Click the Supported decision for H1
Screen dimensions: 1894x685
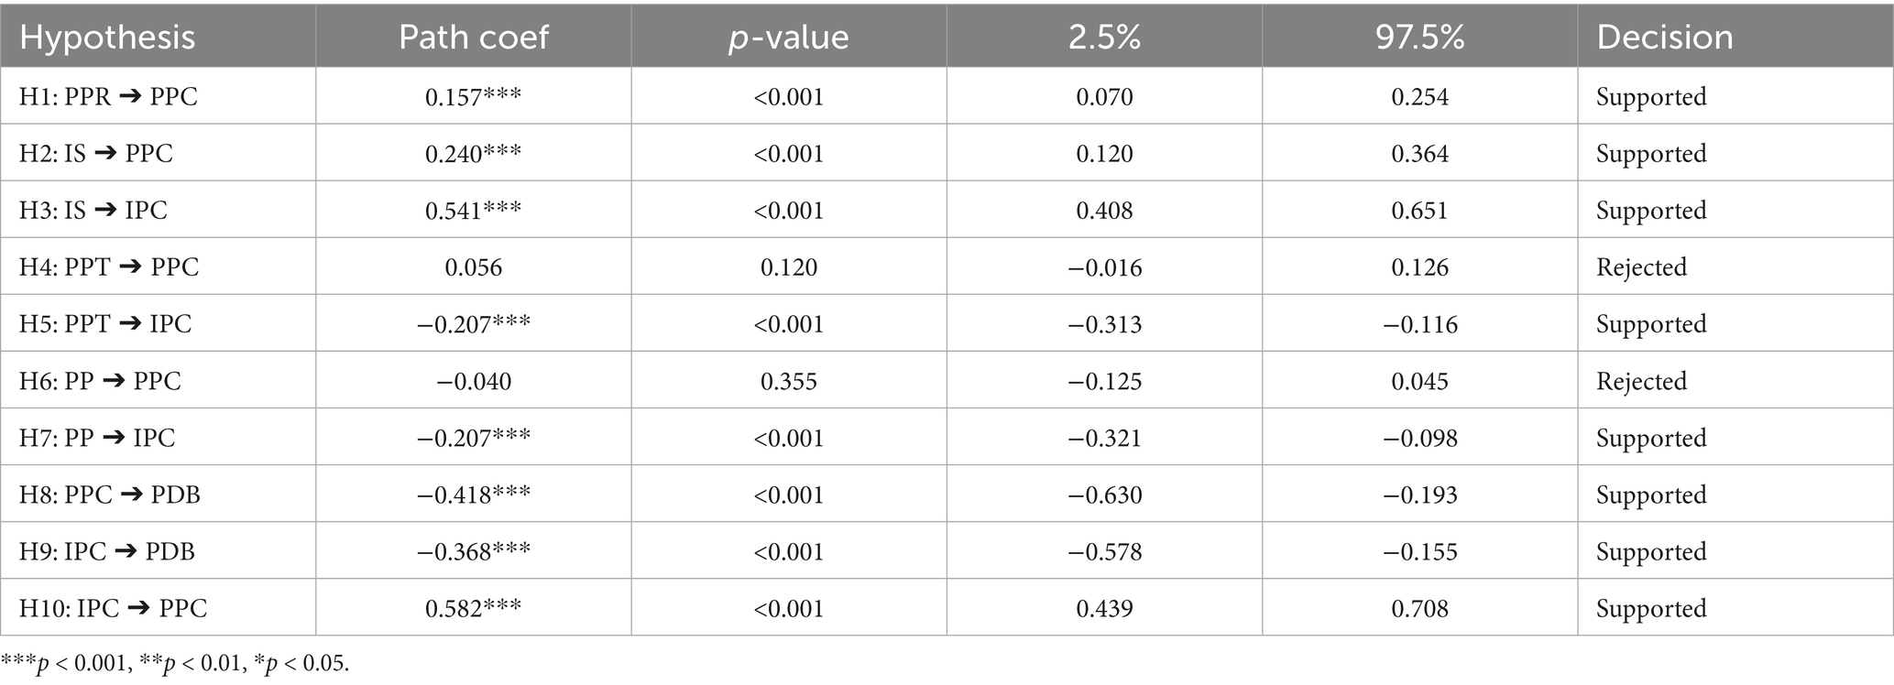(x=1651, y=96)
